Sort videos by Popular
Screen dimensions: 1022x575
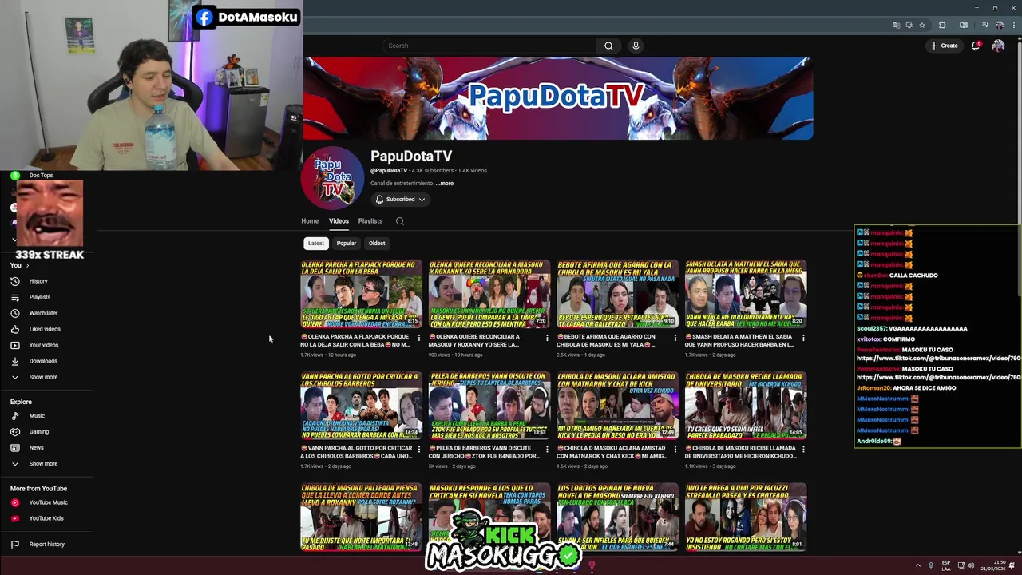click(x=347, y=244)
